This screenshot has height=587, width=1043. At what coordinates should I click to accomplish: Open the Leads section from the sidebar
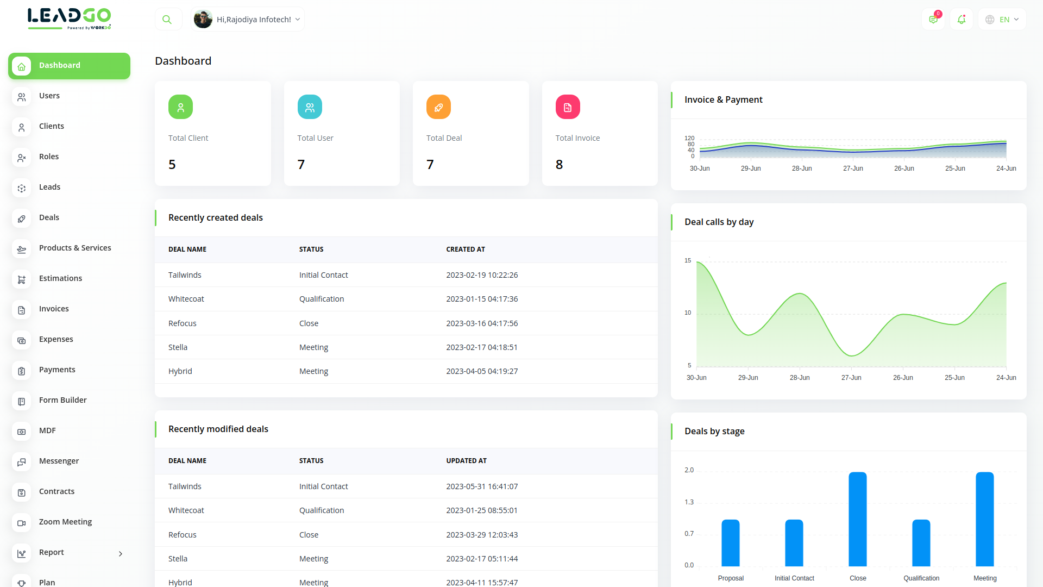tap(49, 187)
